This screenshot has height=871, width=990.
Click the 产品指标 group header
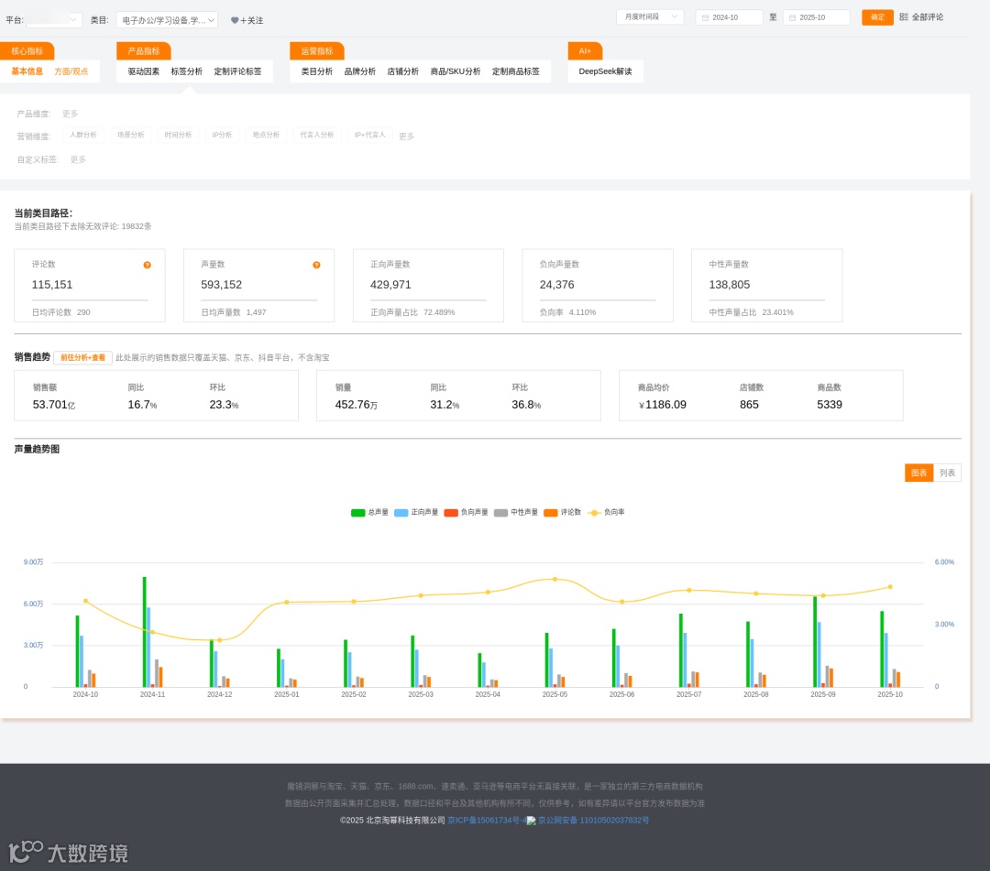click(x=144, y=51)
